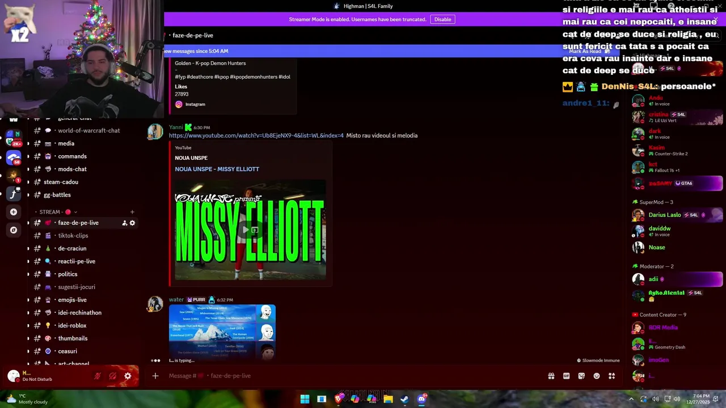This screenshot has width=726, height=408.
Task: Open the iceberg image in water's message
Action: pyautogui.click(x=222, y=331)
